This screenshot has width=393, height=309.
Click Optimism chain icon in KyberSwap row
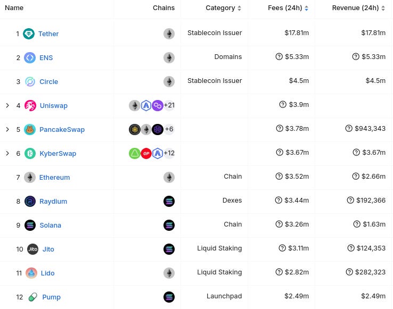pyautogui.click(x=146, y=154)
